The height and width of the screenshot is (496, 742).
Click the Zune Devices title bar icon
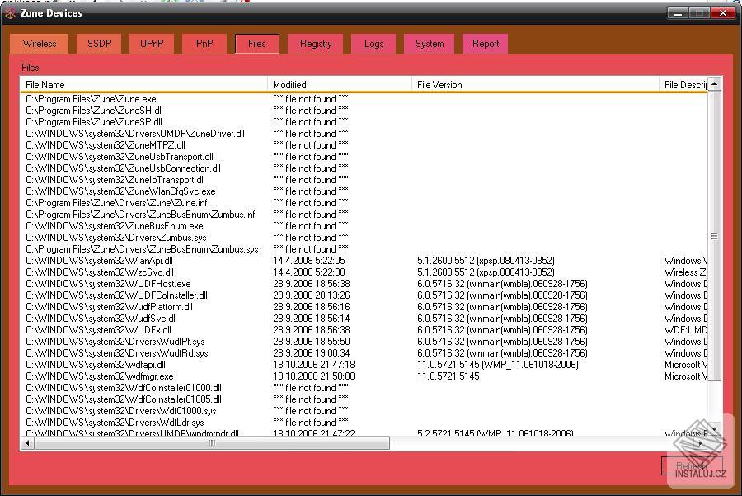(10, 13)
